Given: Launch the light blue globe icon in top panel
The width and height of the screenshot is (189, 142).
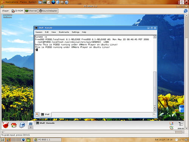Looking at the screenshot, I should (x=58, y=2).
